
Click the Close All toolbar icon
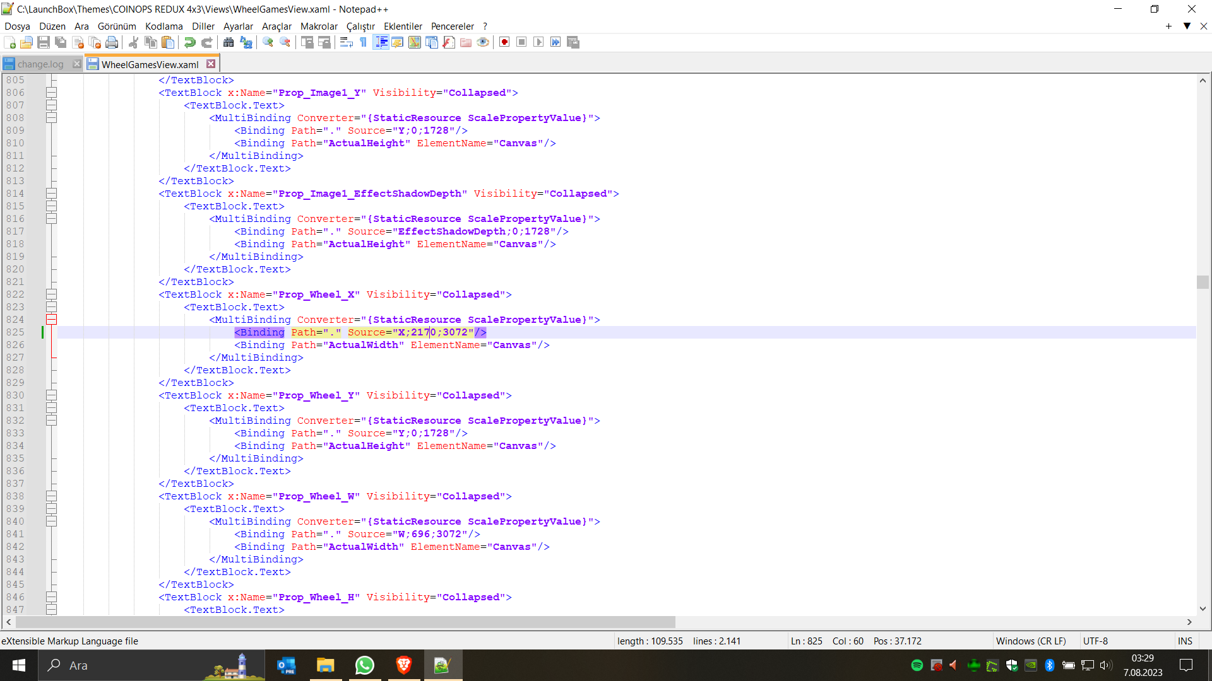tap(95, 42)
